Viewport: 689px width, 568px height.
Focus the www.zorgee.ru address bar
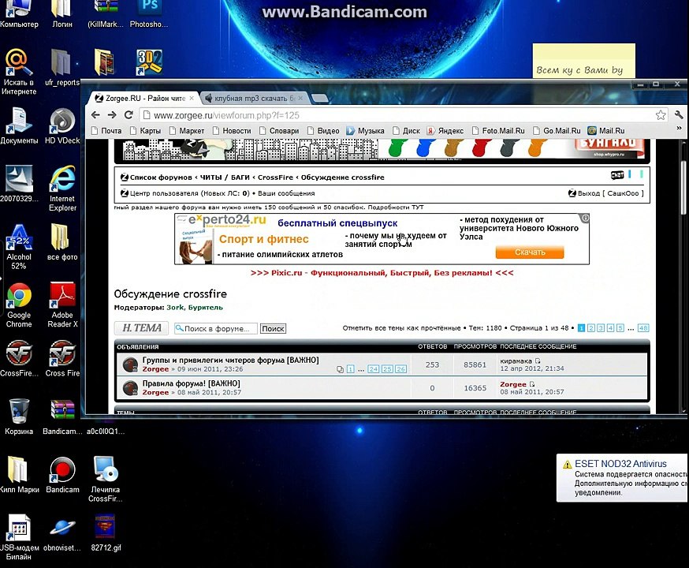[396, 115]
